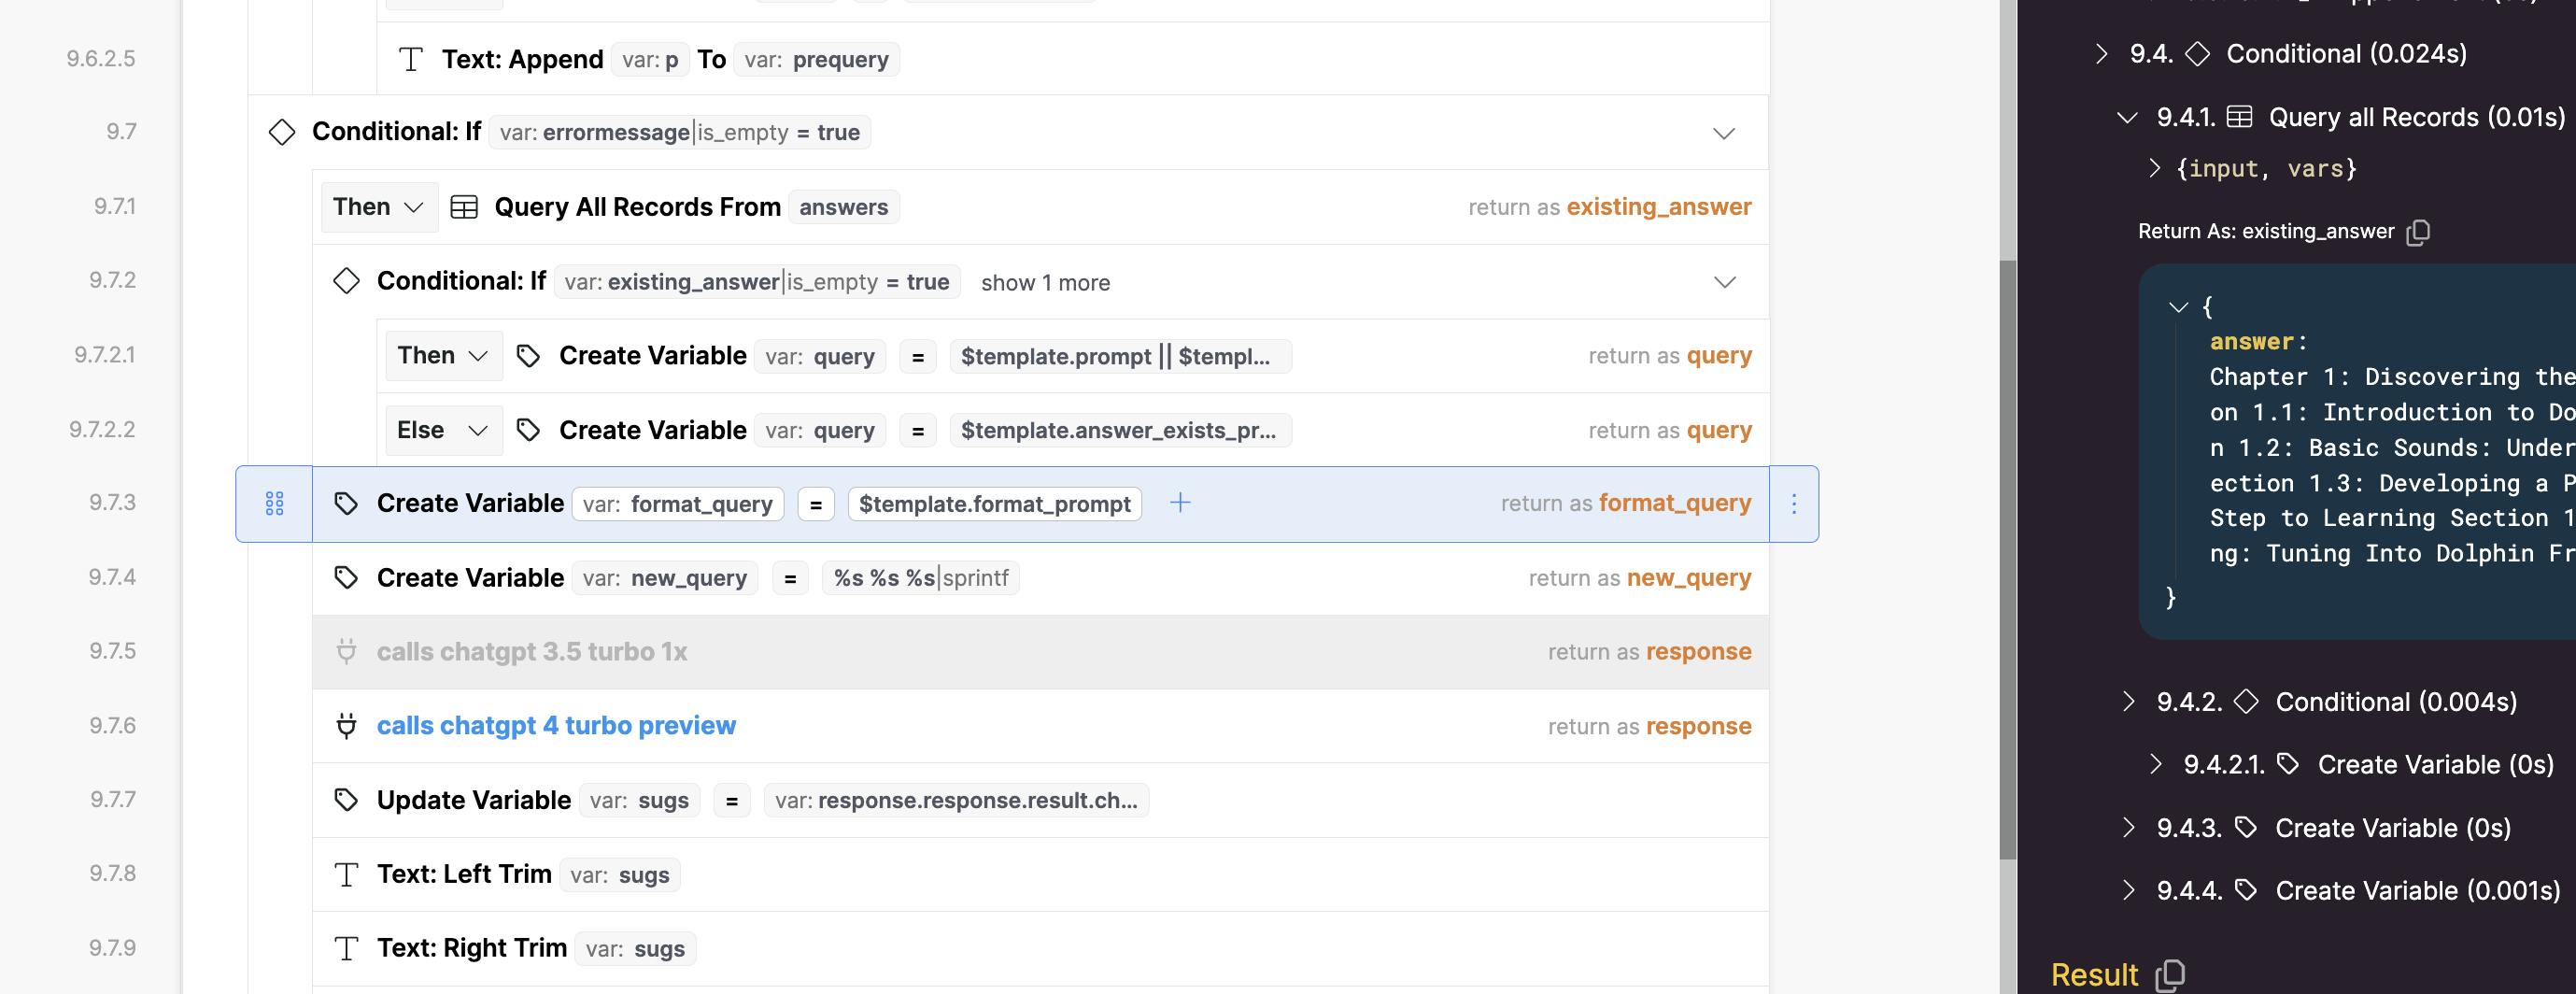This screenshot has height=994, width=2576.
Task: Copy the existing_answer return value
Action: tap(2418, 232)
